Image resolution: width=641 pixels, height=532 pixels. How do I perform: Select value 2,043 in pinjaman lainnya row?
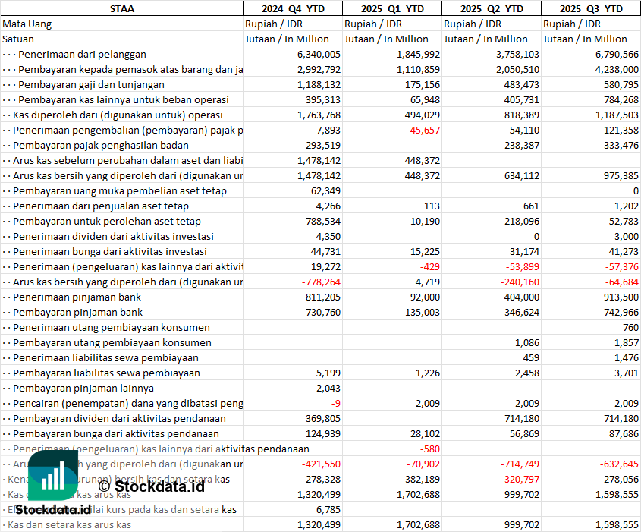pyautogui.click(x=328, y=388)
